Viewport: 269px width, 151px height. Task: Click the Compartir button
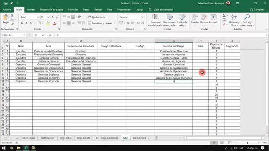257,10
